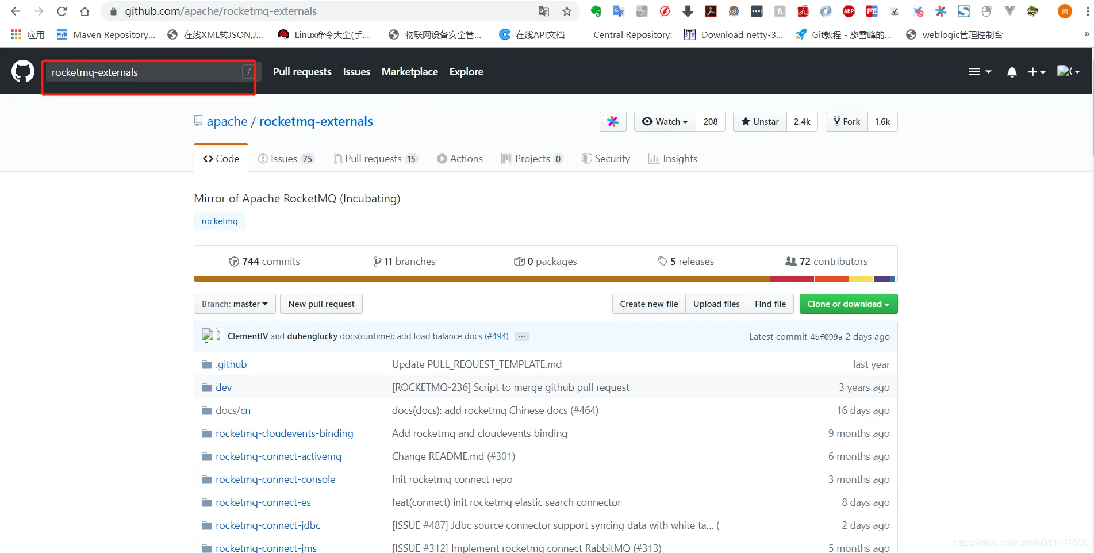Click the Adblock Plus extension icon
1094x553 pixels.
tap(849, 11)
